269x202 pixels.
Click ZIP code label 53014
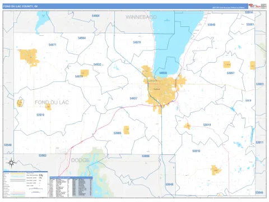pyautogui.click(x=249, y=12)
